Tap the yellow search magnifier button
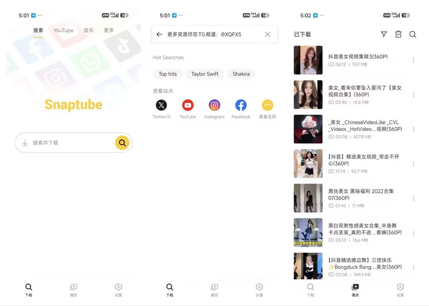 pyautogui.click(x=122, y=143)
